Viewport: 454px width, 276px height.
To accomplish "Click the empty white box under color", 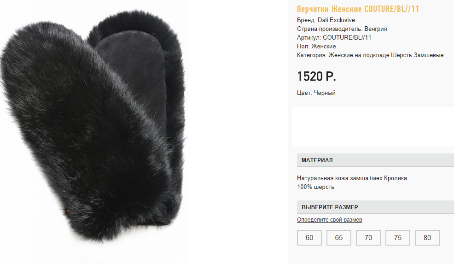I will [373, 127].
